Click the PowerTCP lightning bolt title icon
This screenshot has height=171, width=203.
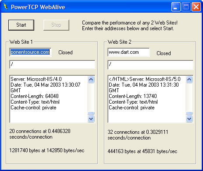6,7
